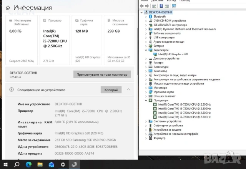Screen dimensions: 246x169
Task: Open the Процесор info card
Action: coord(55,40)
